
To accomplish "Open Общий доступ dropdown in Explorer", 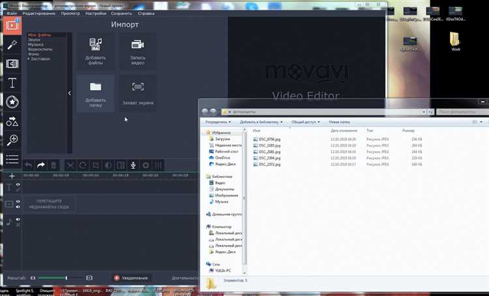I will [305, 122].
